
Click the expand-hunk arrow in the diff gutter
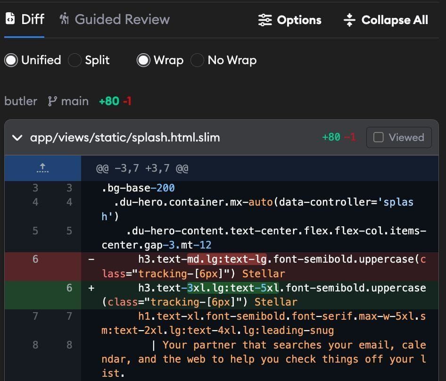42,167
